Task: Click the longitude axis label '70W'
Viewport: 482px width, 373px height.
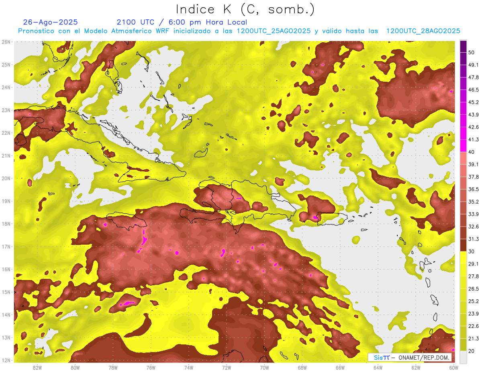Action: (x=265, y=367)
